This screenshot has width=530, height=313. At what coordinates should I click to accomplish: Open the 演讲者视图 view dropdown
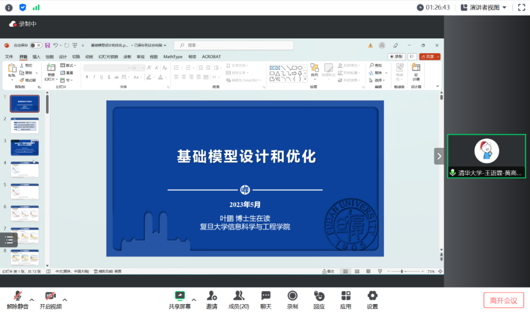484,7
